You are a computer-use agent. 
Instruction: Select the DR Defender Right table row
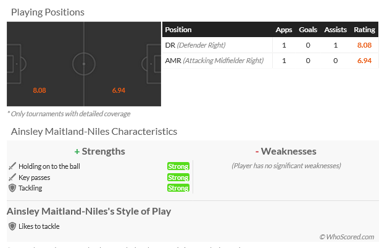(x=270, y=45)
